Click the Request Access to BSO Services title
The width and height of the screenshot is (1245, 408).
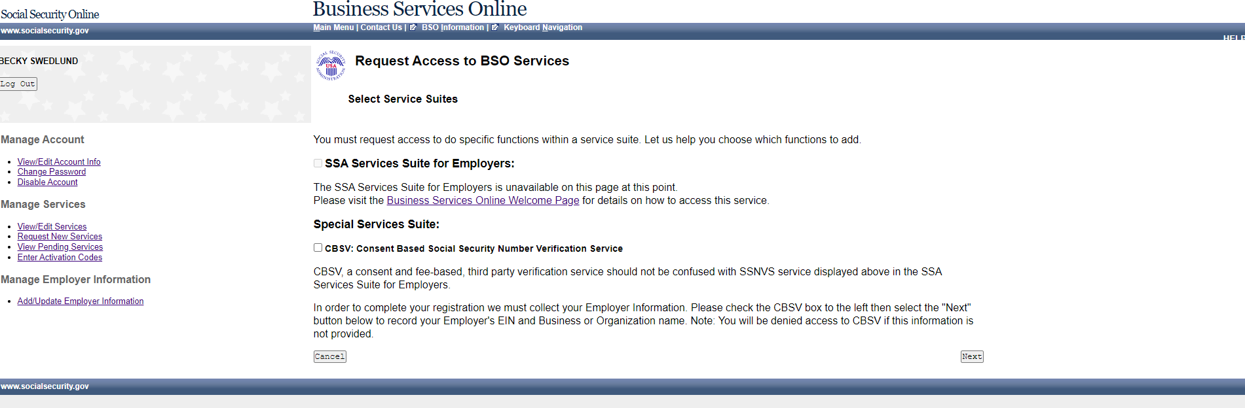click(x=462, y=61)
